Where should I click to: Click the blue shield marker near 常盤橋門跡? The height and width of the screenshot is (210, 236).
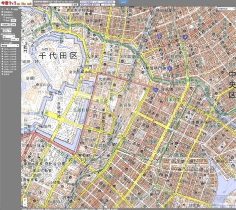tap(169, 68)
